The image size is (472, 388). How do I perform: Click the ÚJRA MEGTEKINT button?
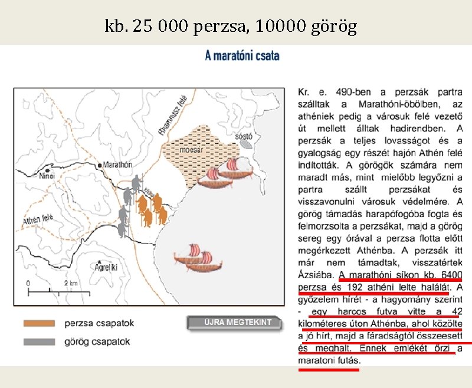pyautogui.click(x=234, y=323)
